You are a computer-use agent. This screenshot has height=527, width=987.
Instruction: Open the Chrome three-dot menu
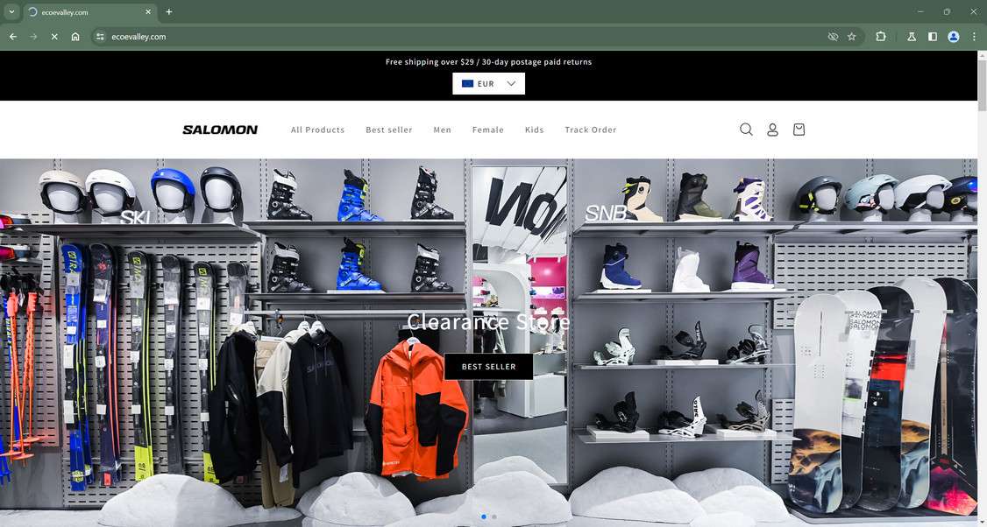(x=974, y=37)
